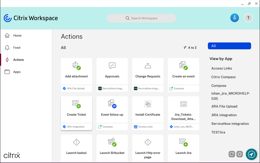Open the Home sidebar item
Screen dimensions: 260x163
coord(26,35)
